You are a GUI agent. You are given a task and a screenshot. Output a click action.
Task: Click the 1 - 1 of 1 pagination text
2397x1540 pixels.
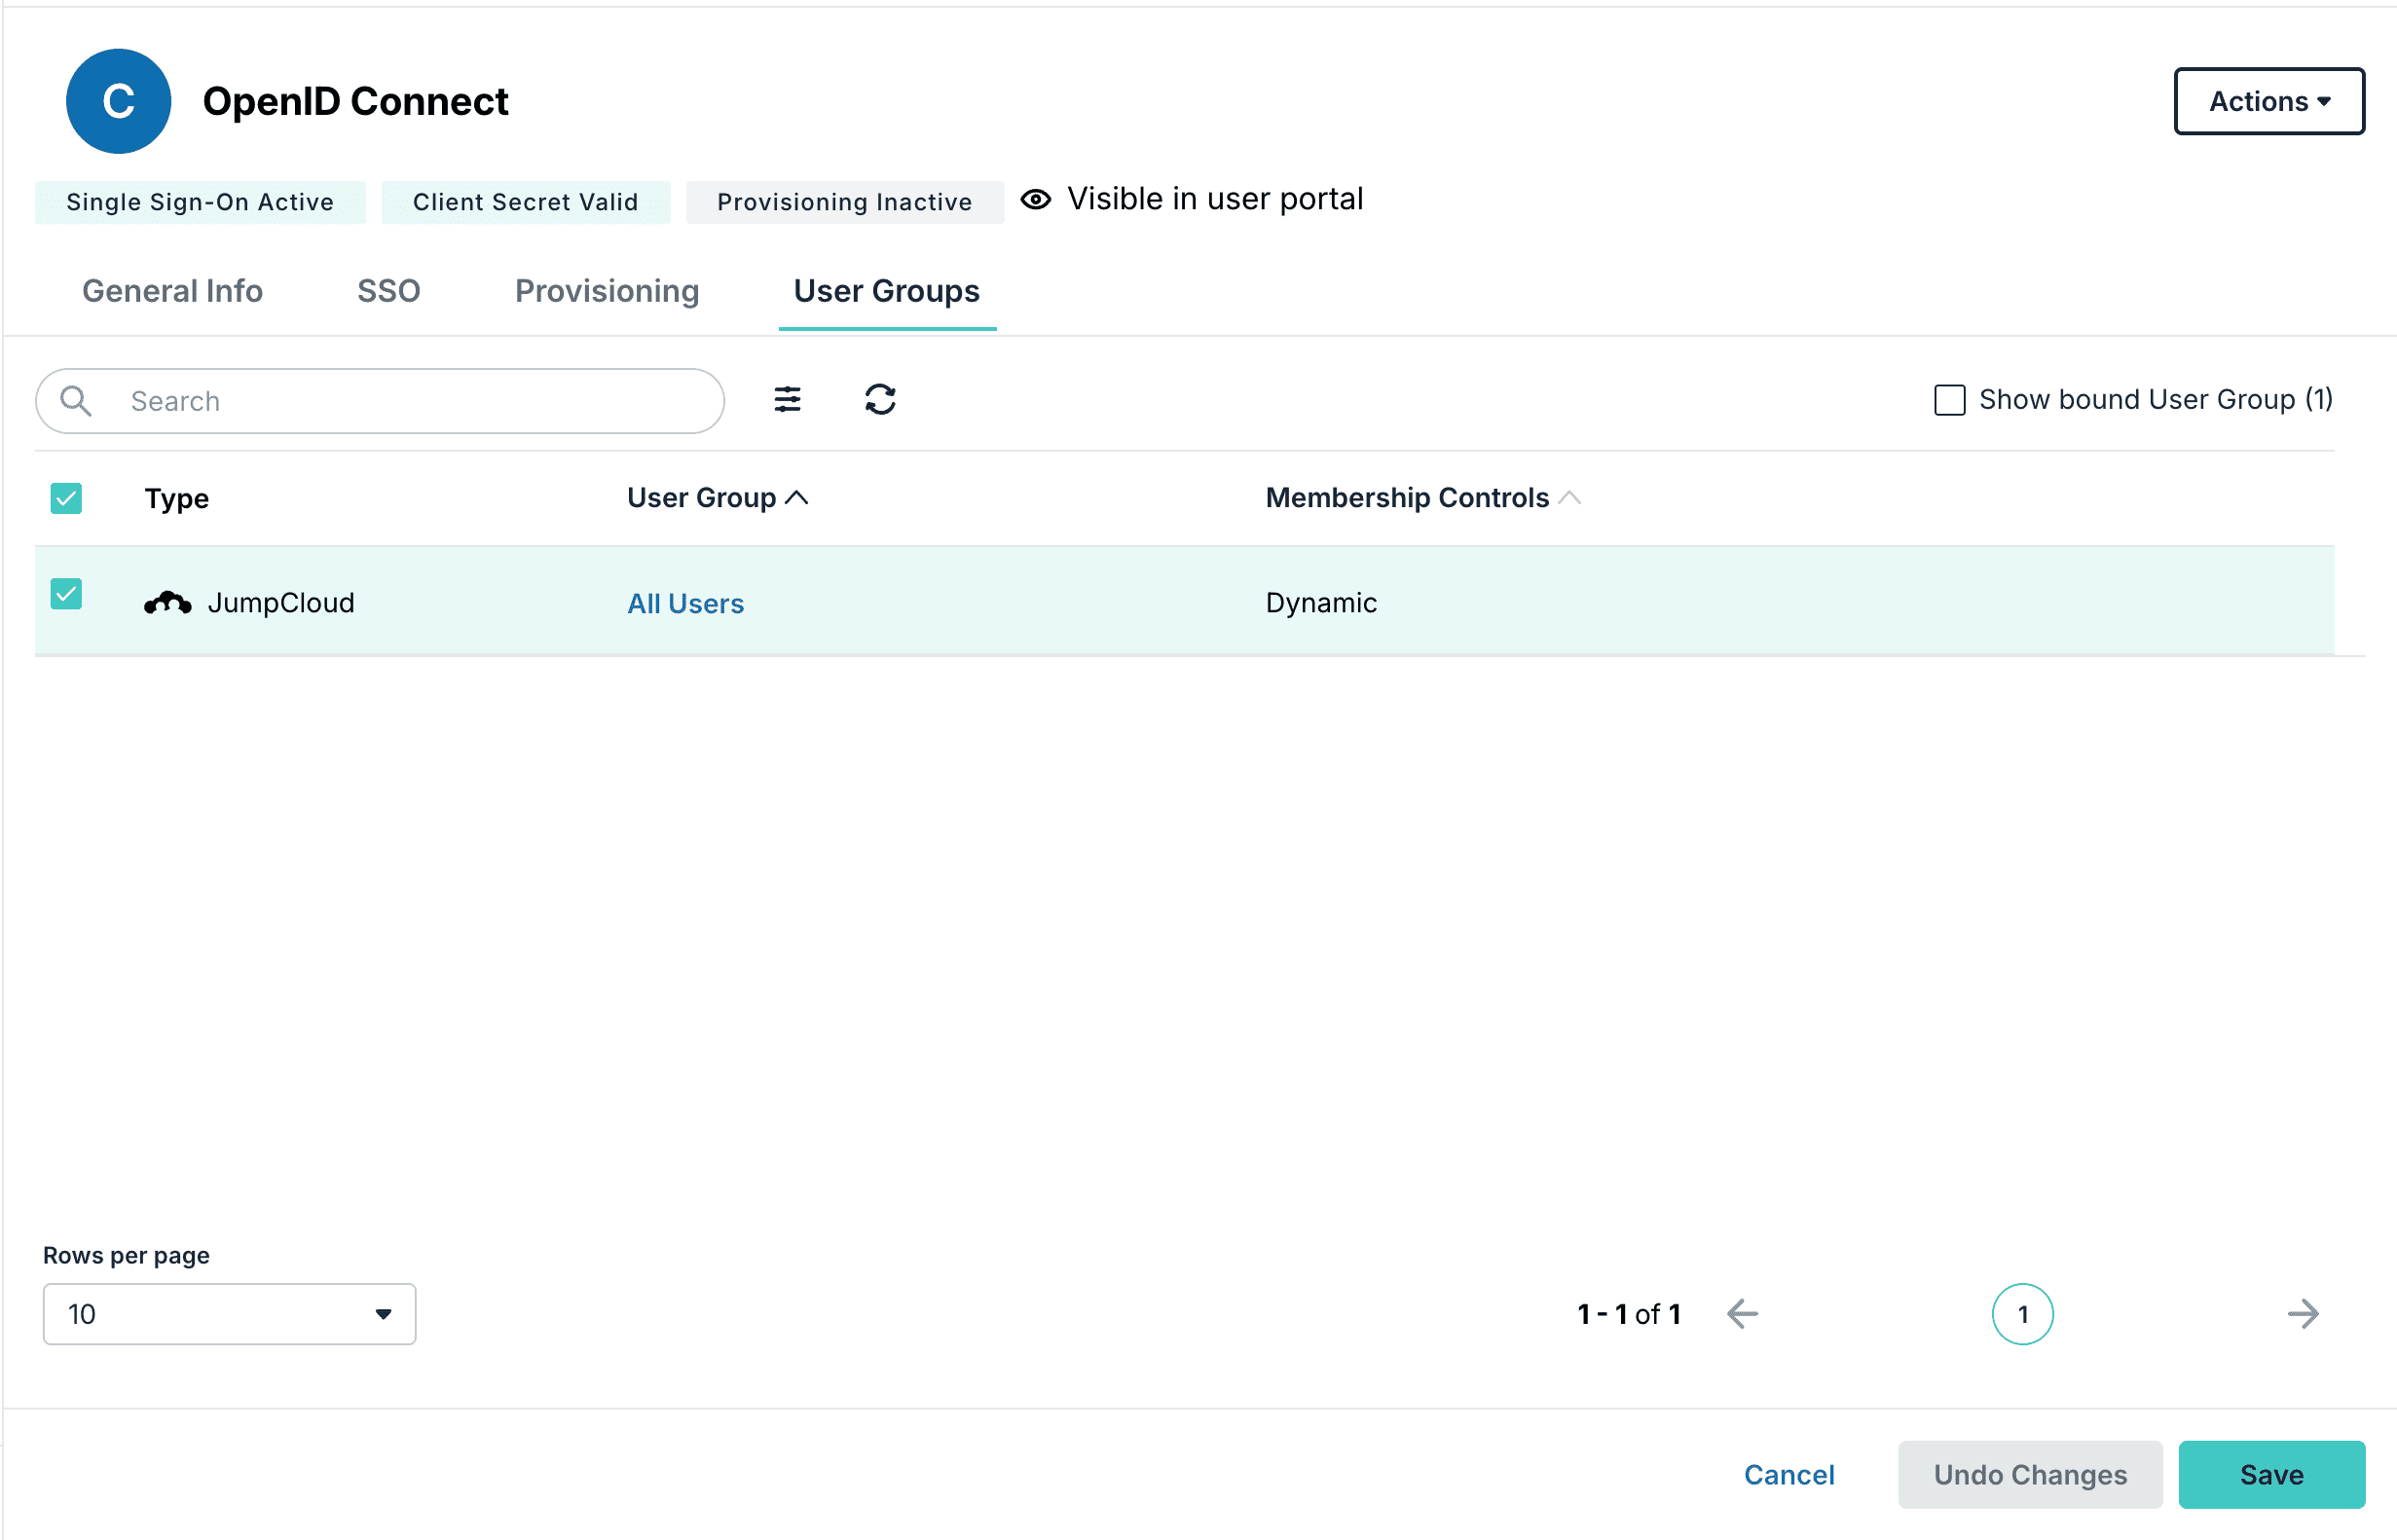point(1629,1314)
